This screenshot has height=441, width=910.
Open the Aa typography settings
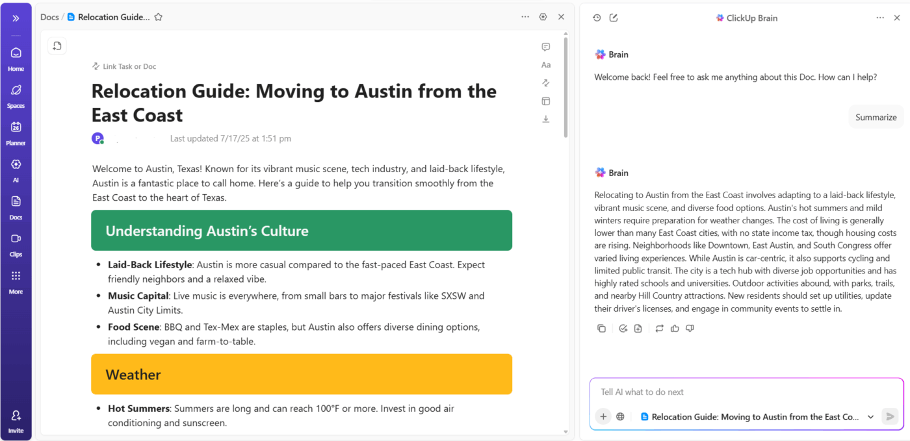[x=545, y=65]
